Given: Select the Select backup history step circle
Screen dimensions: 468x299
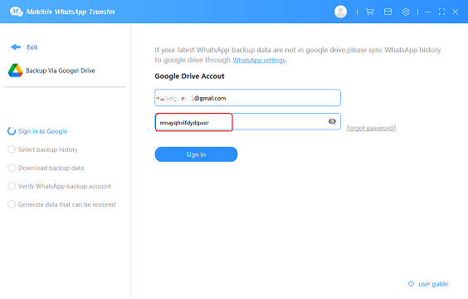Looking at the screenshot, I should [12, 149].
